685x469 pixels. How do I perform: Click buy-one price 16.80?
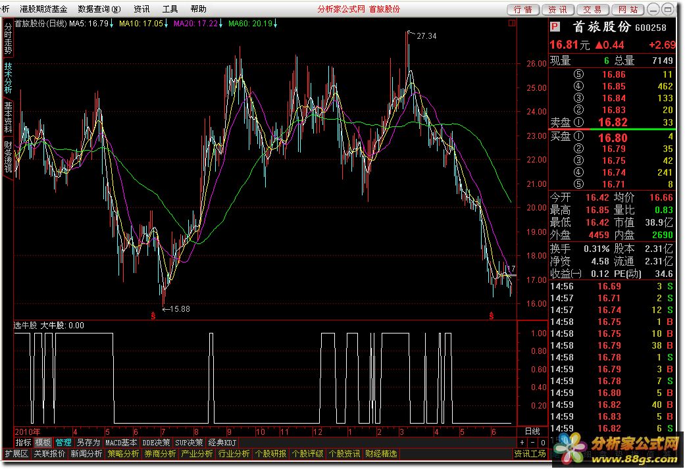(x=613, y=138)
